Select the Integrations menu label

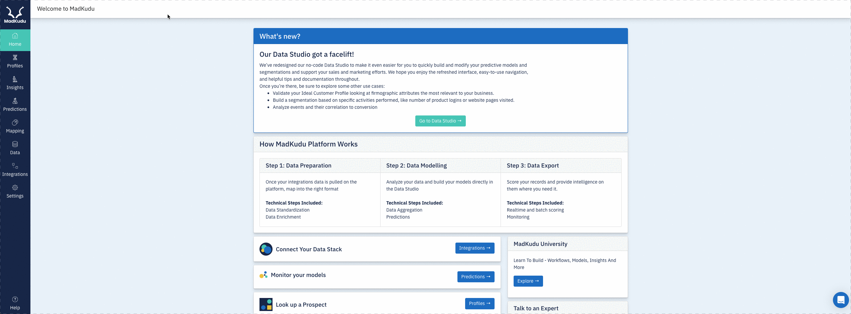(x=15, y=174)
